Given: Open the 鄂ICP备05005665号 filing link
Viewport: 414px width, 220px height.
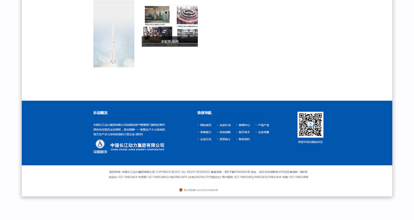Looking at the screenshot, I should pyautogui.click(x=237, y=172).
